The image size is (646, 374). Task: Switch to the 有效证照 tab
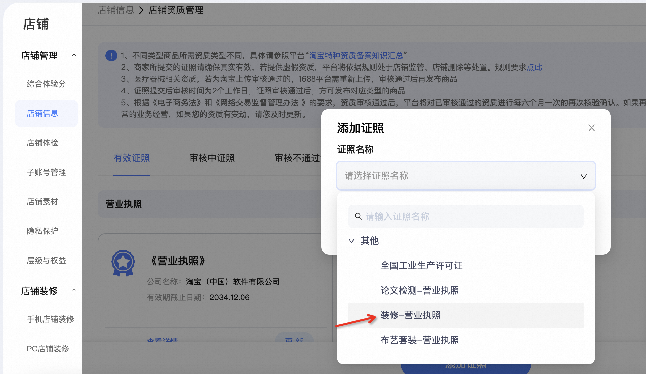coord(132,158)
